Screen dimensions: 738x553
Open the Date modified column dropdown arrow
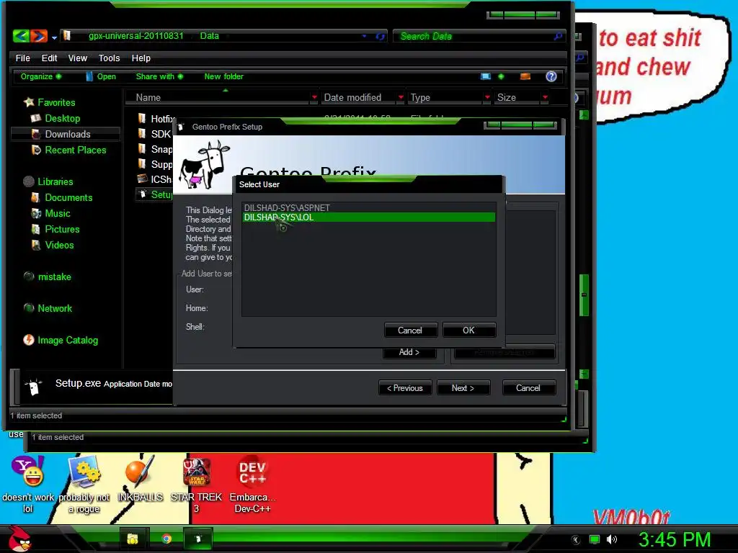click(401, 97)
